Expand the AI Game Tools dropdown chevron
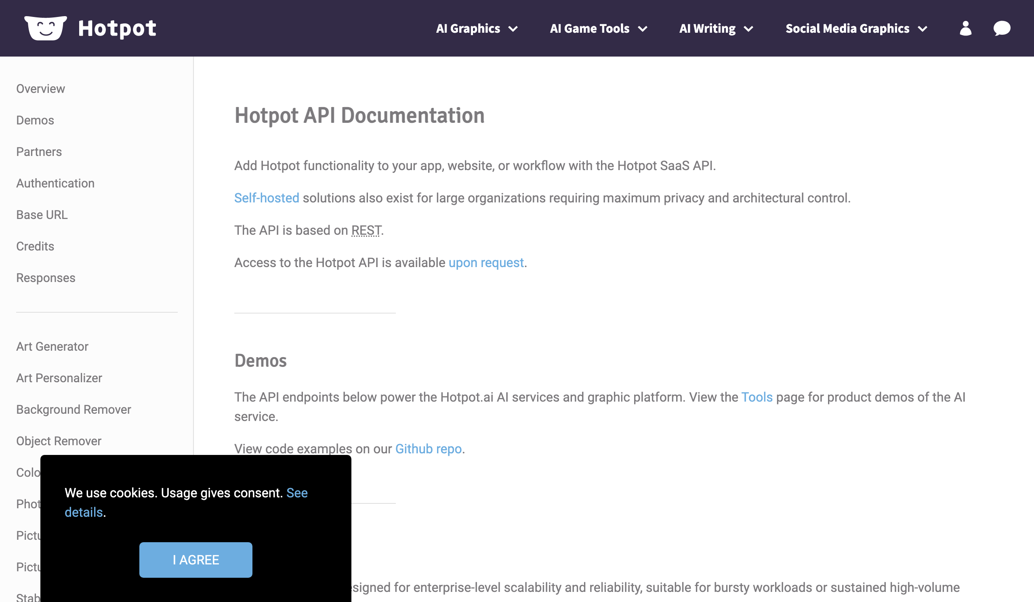1034x602 pixels. click(643, 29)
